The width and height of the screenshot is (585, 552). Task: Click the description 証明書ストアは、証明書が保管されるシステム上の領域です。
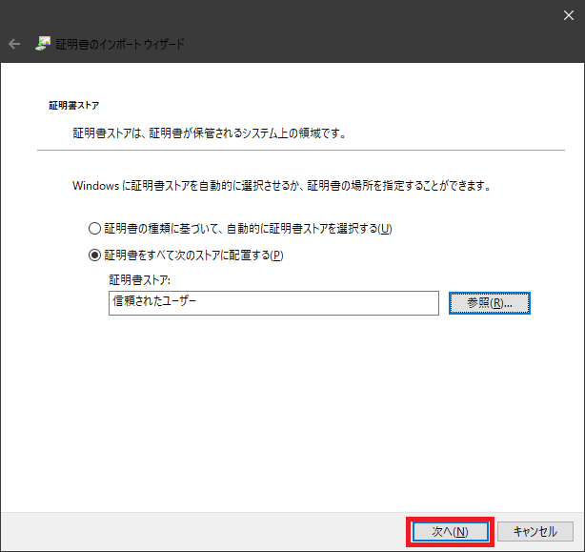[x=210, y=133]
